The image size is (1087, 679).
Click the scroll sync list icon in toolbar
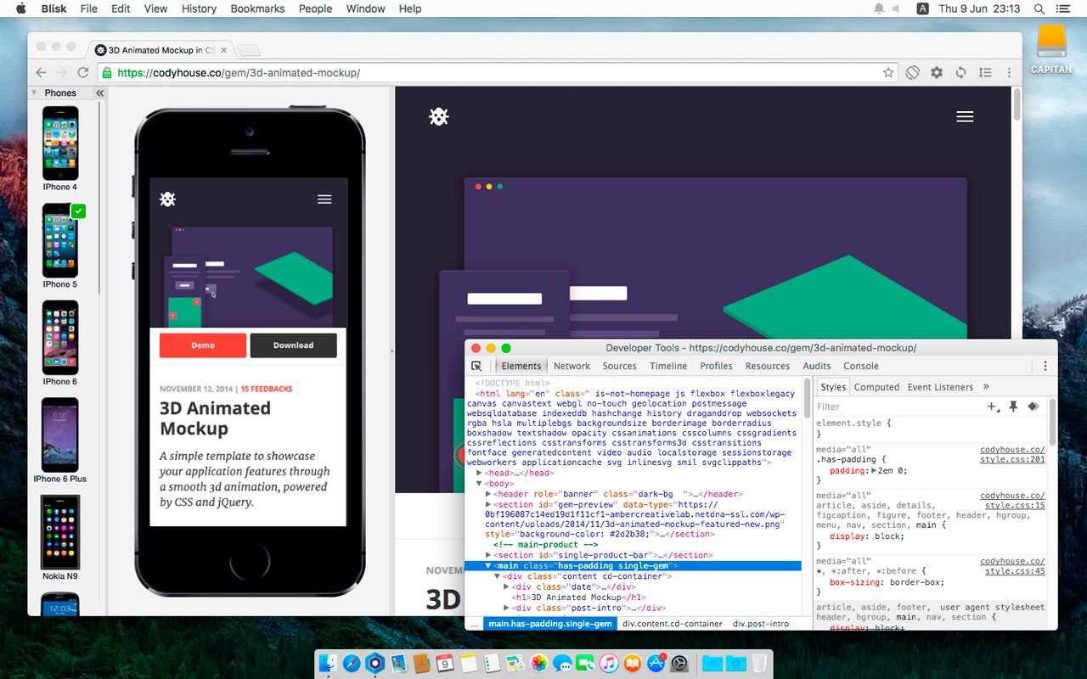pos(984,72)
